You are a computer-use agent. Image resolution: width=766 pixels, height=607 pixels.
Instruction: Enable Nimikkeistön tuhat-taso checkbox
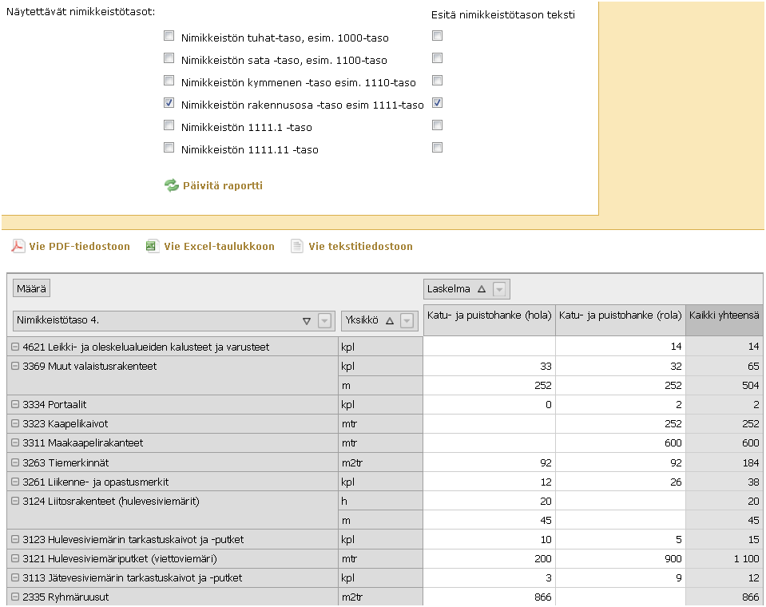169,36
